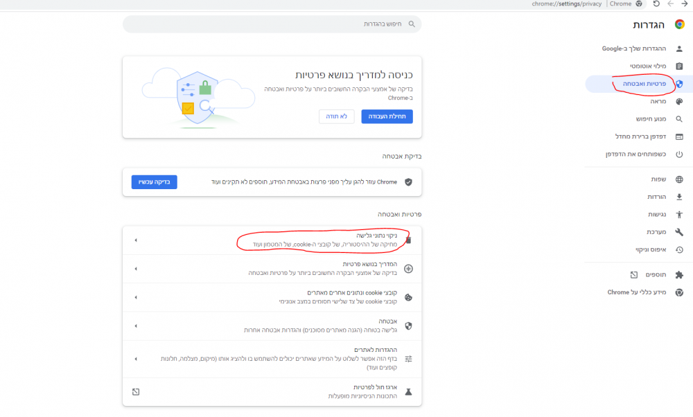This screenshot has height=417, width=693.
Task: Click the reload icon in address bar area
Action: (656, 4)
